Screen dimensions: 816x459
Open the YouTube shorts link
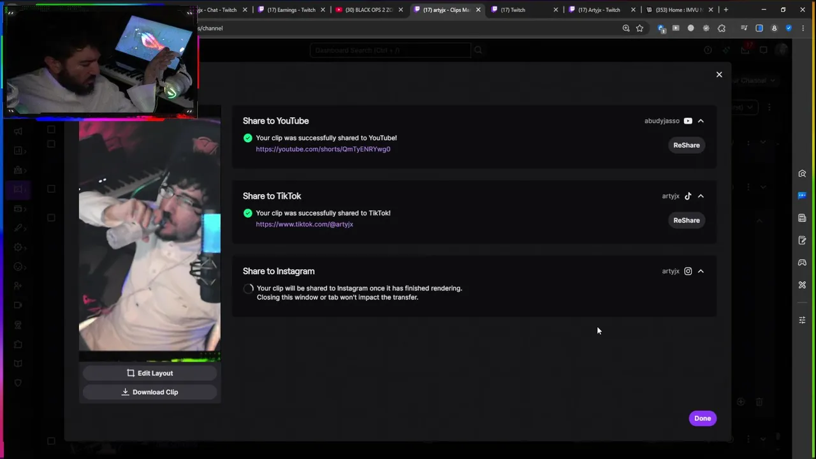pyautogui.click(x=323, y=149)
